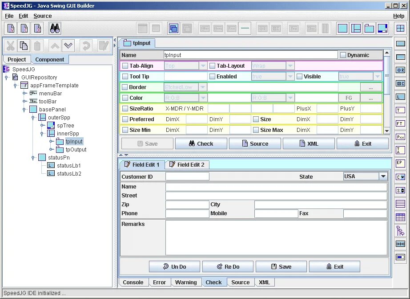This screenshot has height=299, width=410.
Task: Add a plain panel with the solid blue panel icon
Action: (x=342, y=29)
